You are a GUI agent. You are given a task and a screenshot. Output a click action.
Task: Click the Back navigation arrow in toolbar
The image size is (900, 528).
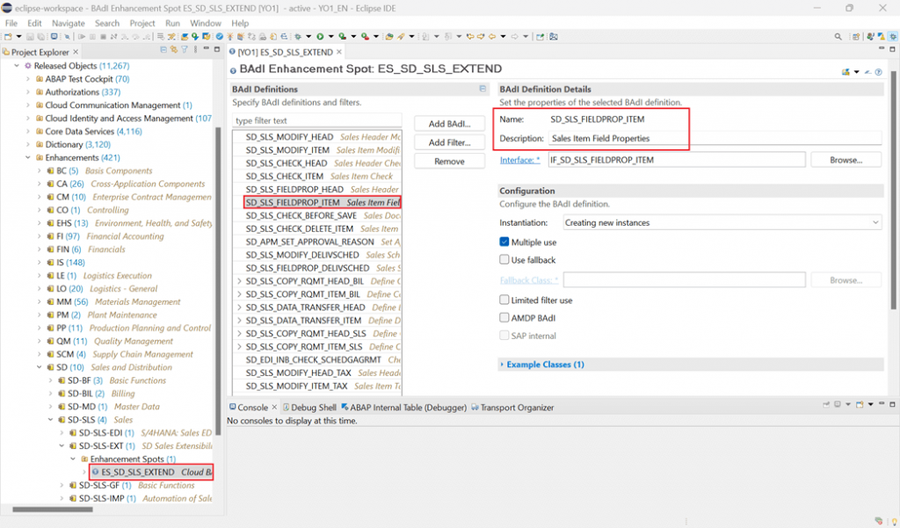pyautogui.click(x=492, y=37)
